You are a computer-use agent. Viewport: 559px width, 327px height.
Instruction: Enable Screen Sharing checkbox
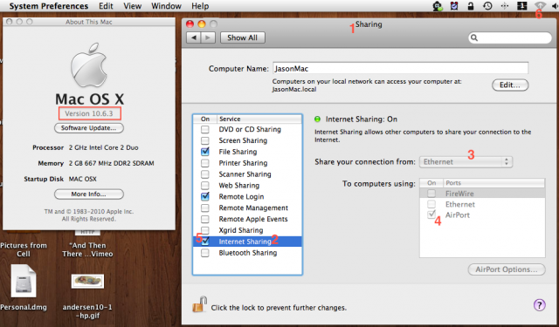coord(205,140)
